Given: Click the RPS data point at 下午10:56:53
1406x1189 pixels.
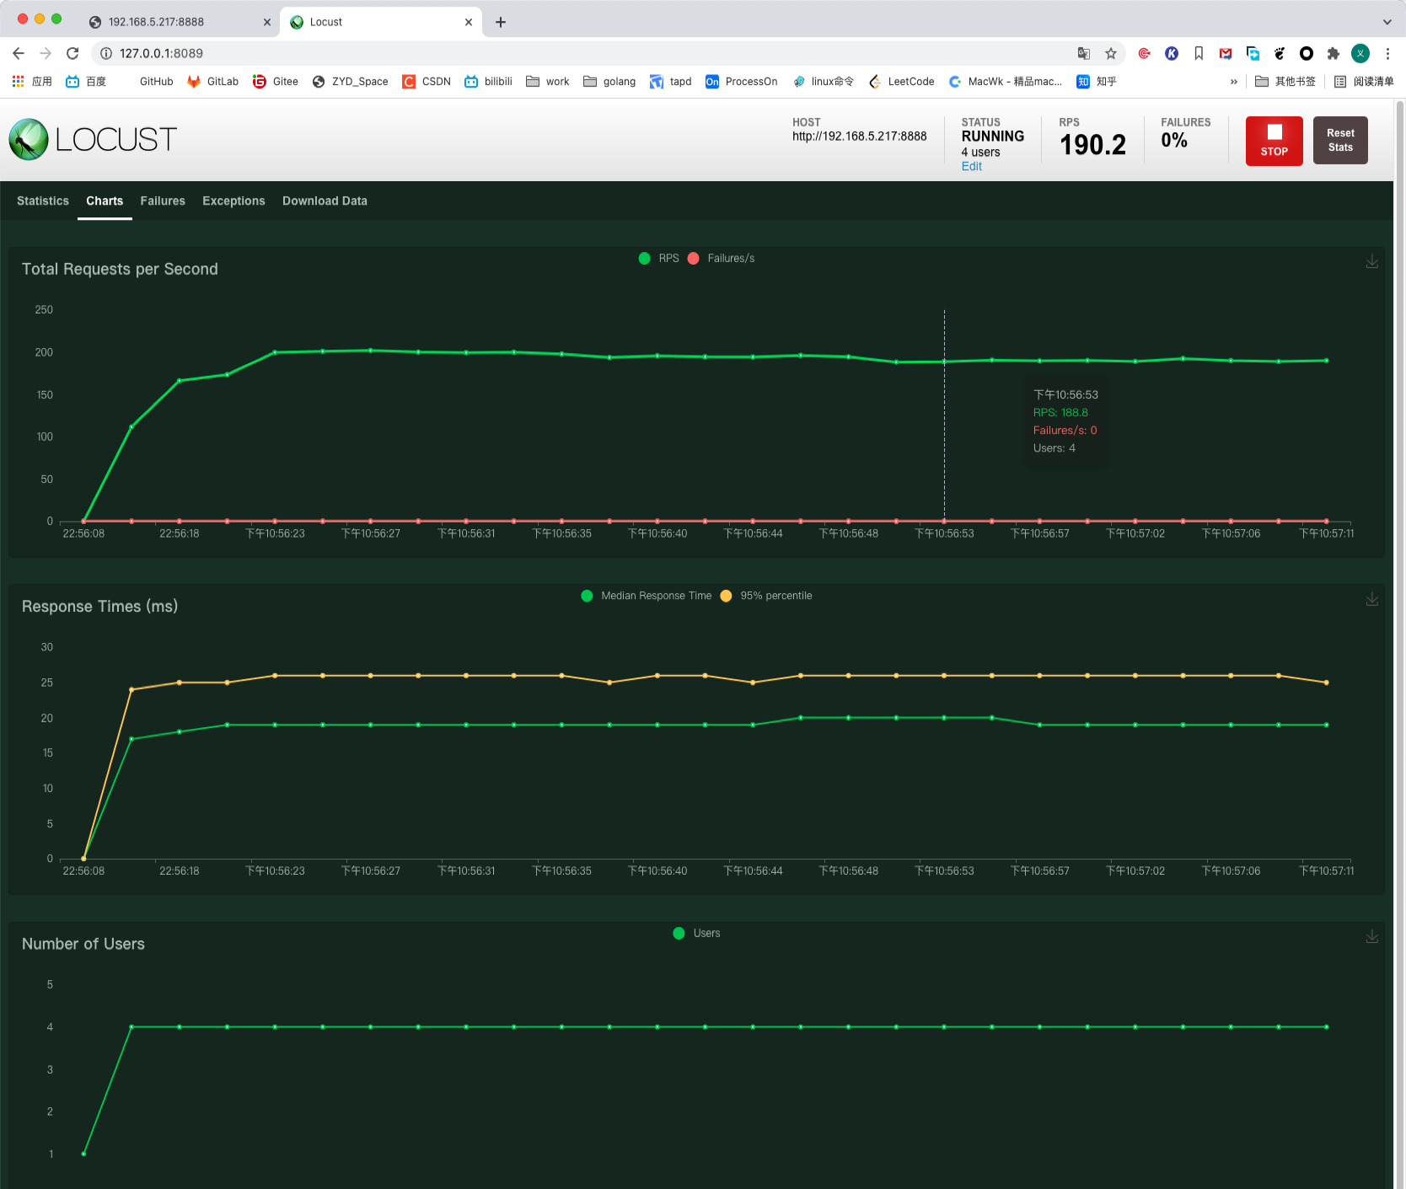Looking at the screenshot, I should (x=944, y=362).
